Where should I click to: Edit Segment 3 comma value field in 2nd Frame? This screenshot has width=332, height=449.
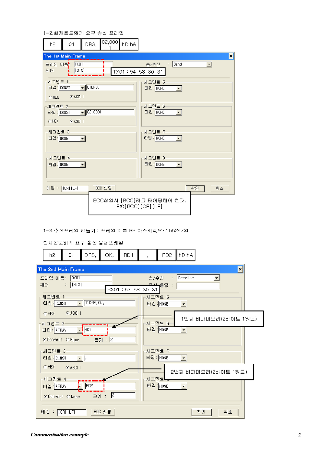(x=109, y=358)
